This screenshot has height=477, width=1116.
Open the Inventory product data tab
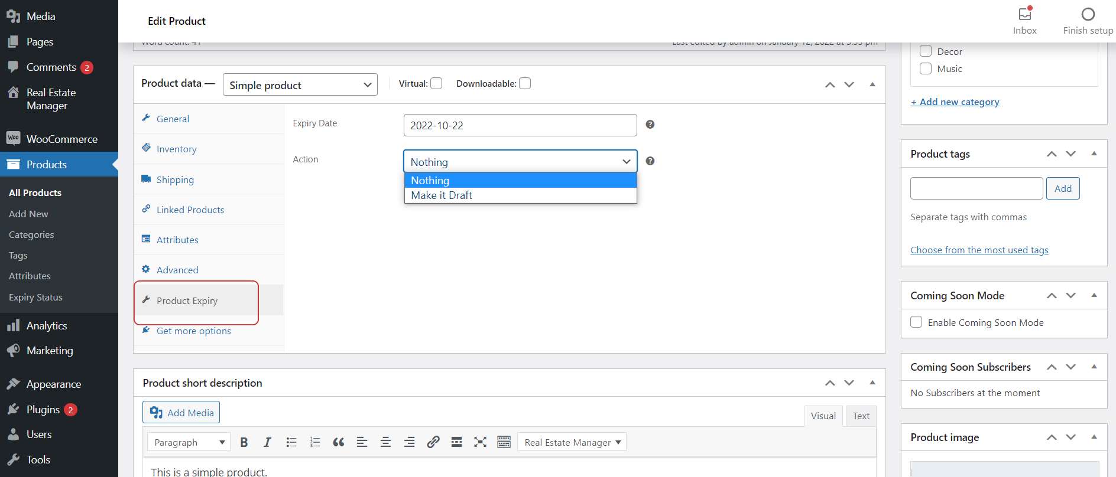(x=209, y=149)
